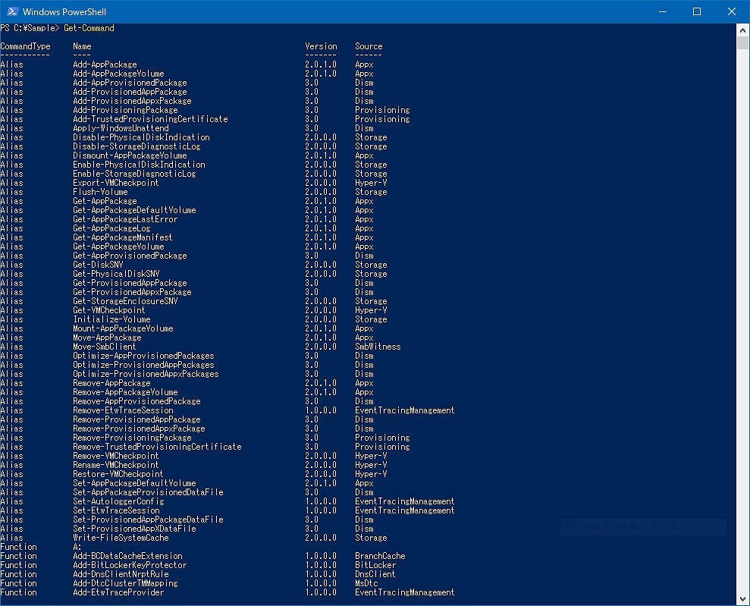Viewport: 750px width, 606px height.
Task: Click the Set-AppPackageProvisionedDataFile entry
Action: click(x=149, y=492)
